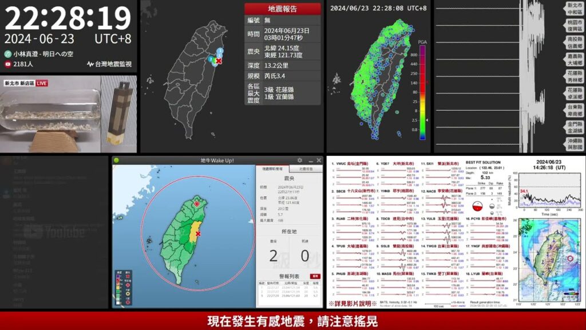Open the Wake Up settings gear

[299, 161]
